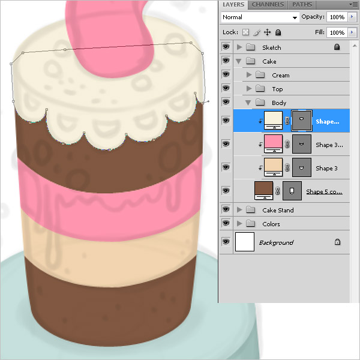This screenshot has width=360, height=360.
Task: Expand the Top group
Action: (x=249, y=88)
